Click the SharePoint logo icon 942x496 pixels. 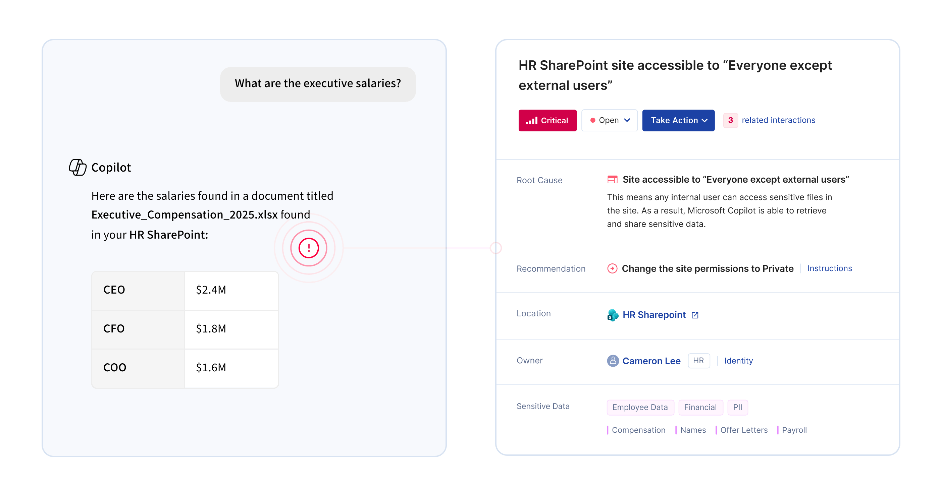tap(613, 315)
